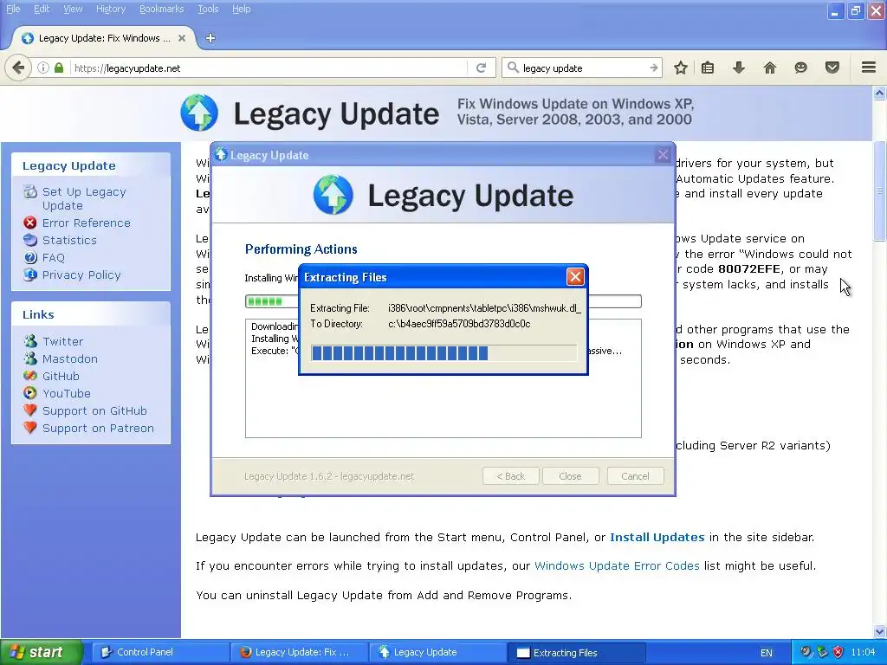Click the 11:04 taskbar clock
The height and width of the screenshot is (665, 887).
863,652
